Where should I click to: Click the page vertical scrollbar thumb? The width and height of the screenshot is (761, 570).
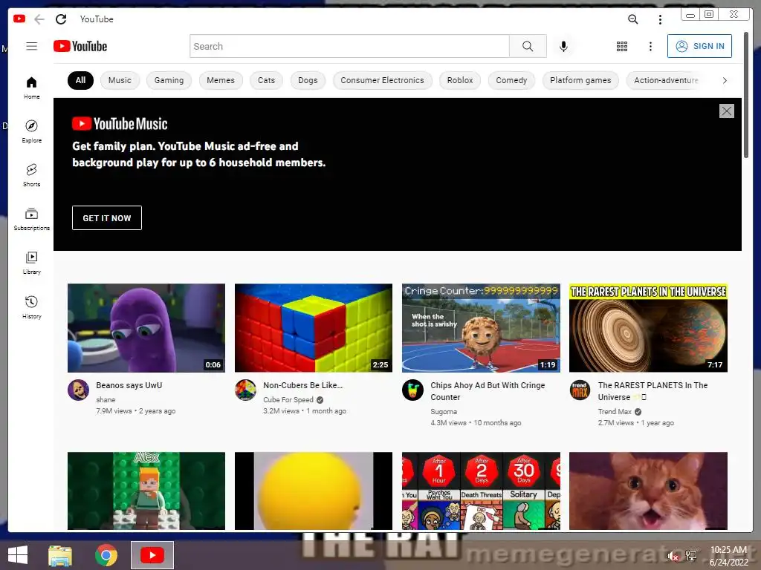[746, 95]
